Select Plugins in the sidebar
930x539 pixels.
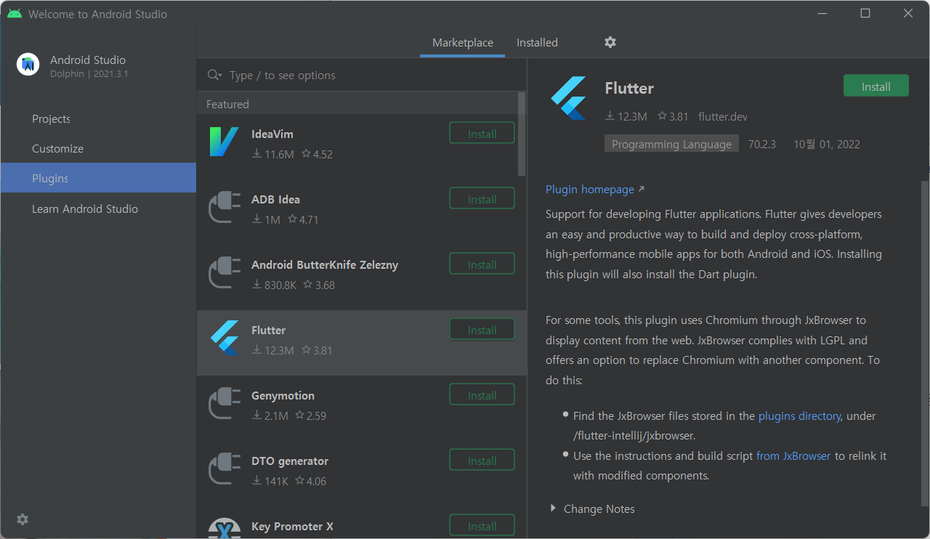98,178
